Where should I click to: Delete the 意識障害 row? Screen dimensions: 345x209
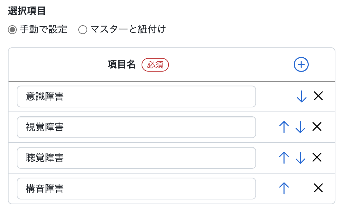318,96
